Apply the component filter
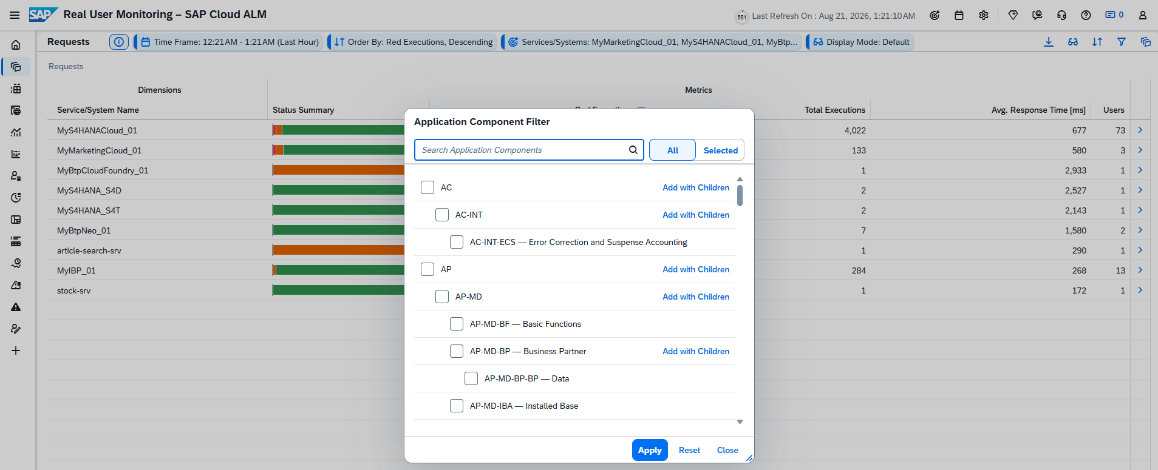The height and width of the screenshot is (470, 1158). click(650, 450)
